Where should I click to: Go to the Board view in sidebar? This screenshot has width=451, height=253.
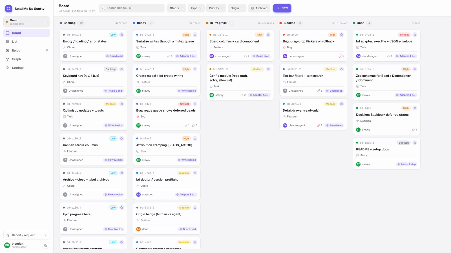pyautogui.click(x=26, y=33)
